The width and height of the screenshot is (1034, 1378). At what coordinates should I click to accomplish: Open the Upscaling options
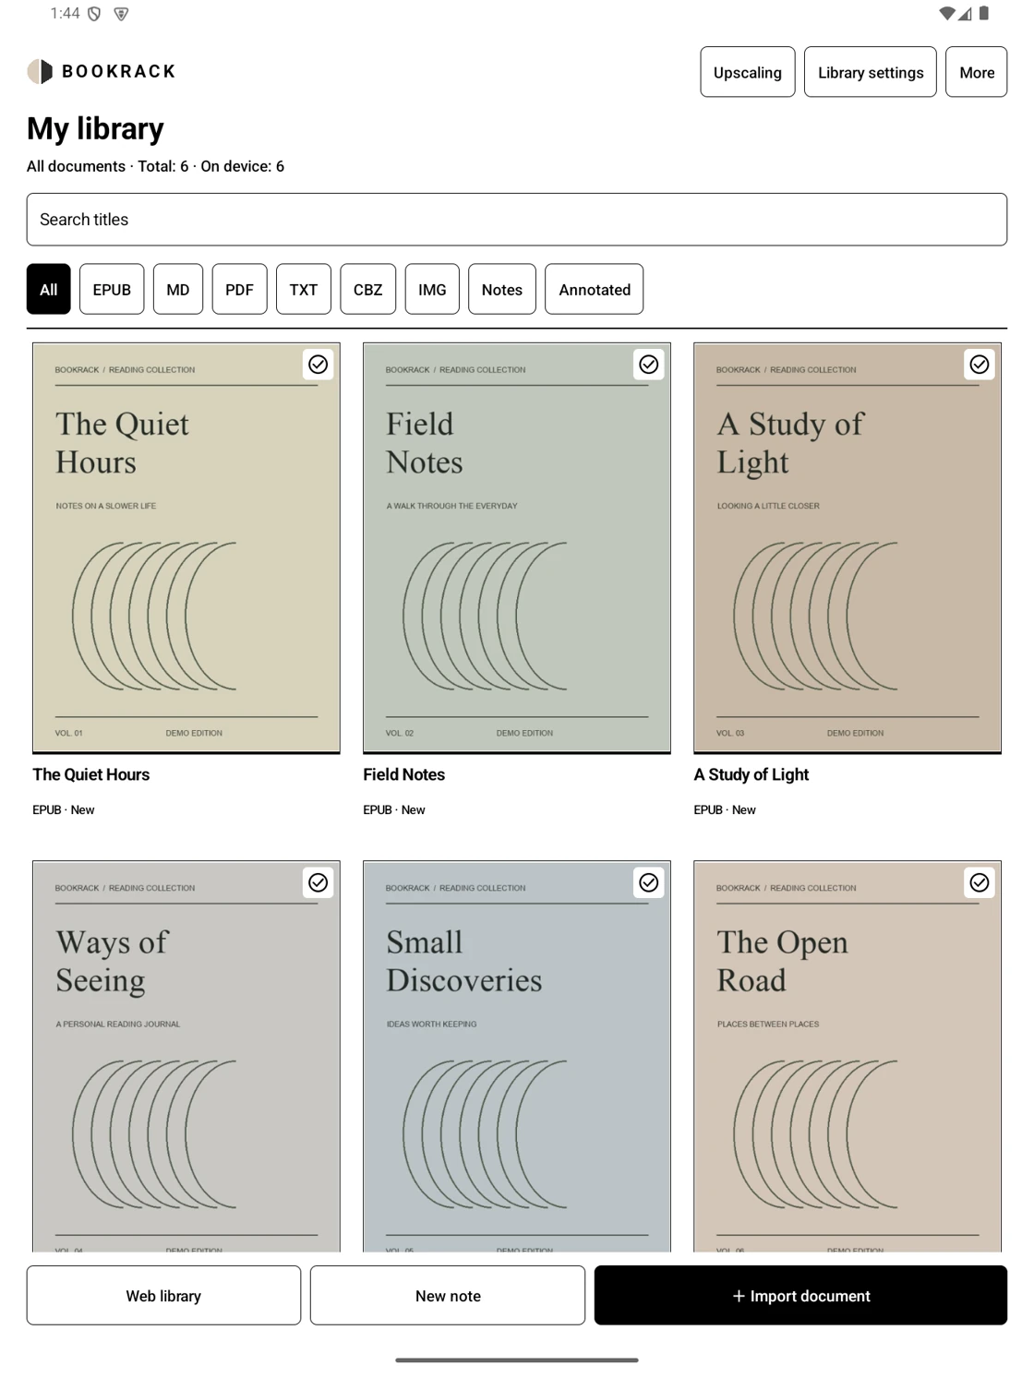tap(747, 72)
